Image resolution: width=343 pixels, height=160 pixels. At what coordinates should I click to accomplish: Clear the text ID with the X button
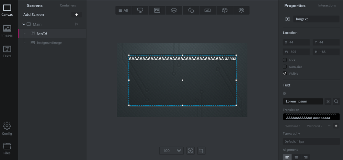(x=328, y=101)
